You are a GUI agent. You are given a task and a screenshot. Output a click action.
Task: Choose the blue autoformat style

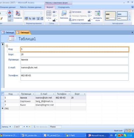(122, 16)
